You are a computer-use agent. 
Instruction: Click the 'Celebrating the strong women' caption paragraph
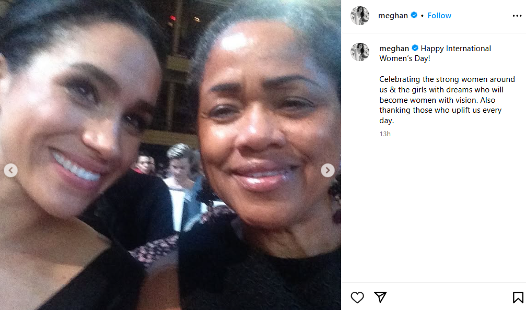click(x=447, y=100)
